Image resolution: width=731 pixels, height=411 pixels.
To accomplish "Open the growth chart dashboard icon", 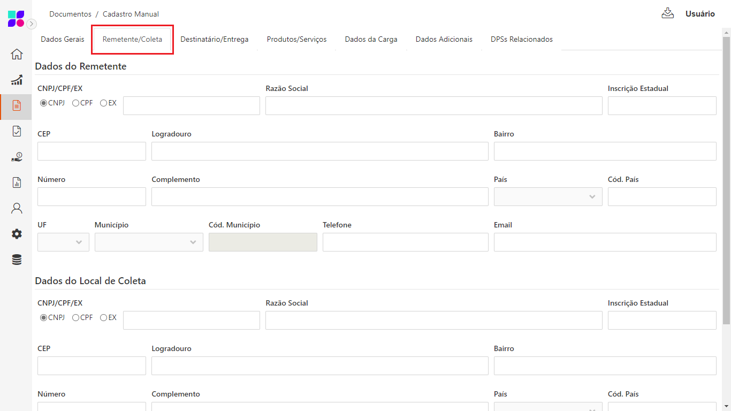I will tap(17, 80).
